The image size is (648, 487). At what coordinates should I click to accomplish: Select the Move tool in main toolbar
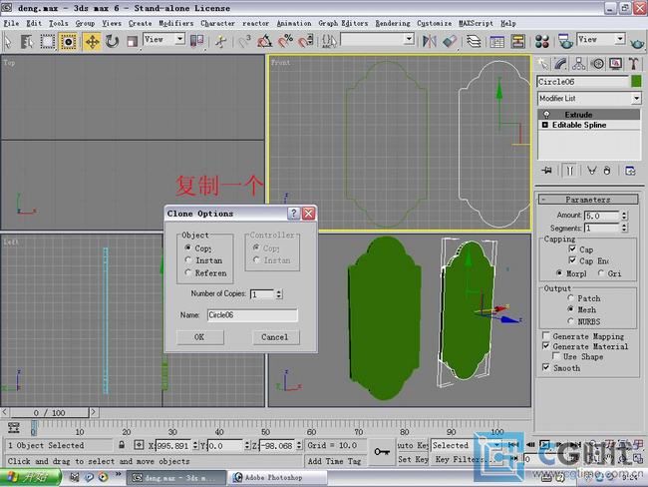92,41
